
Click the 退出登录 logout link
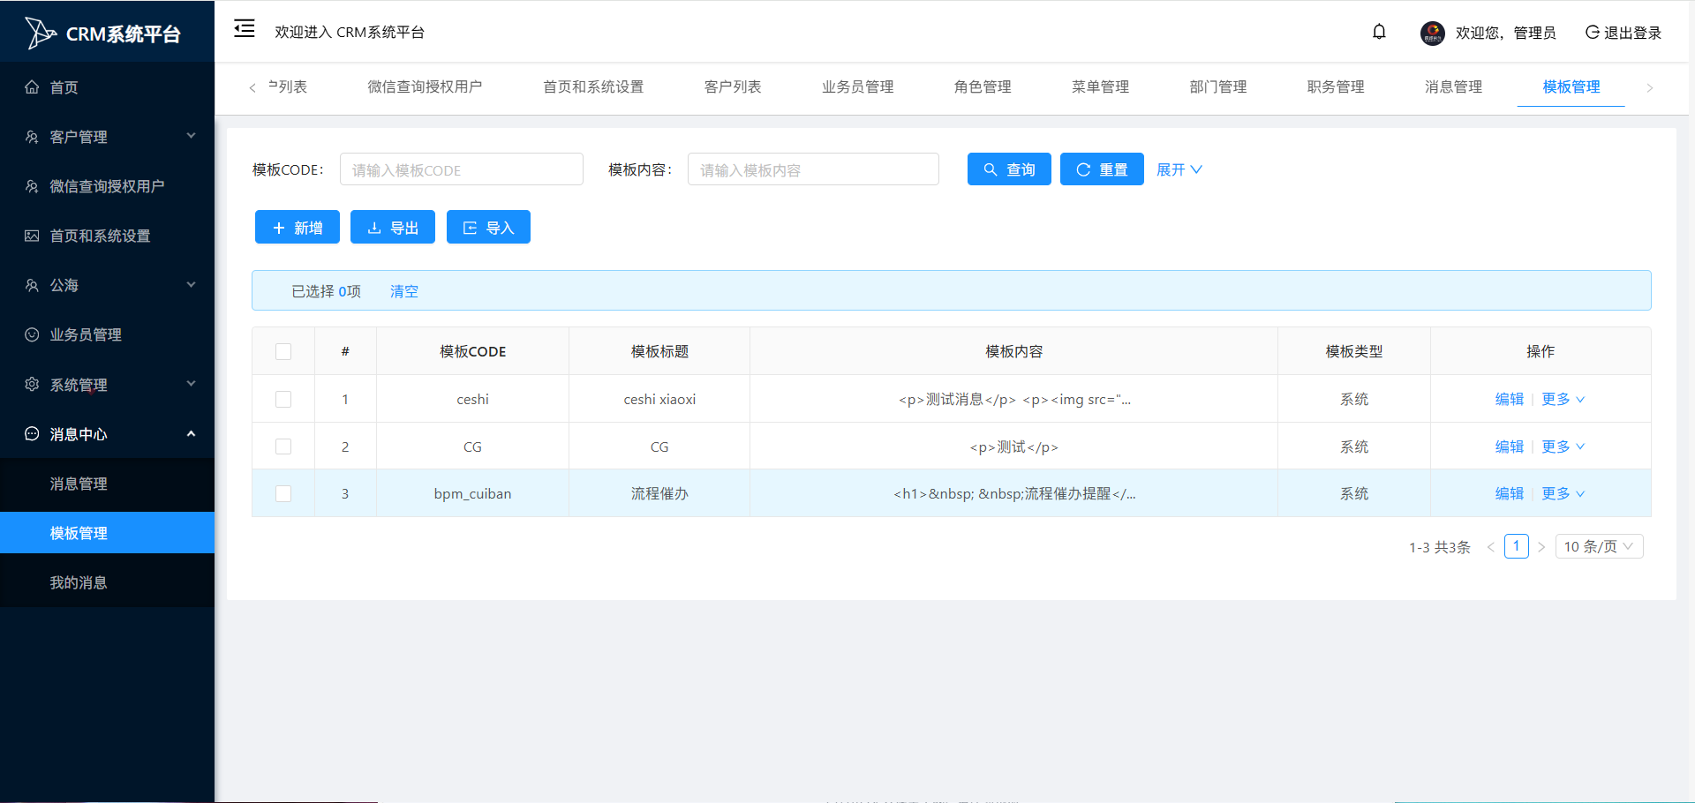(1623, 33)
